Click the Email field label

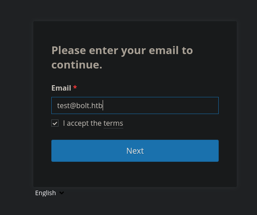[61, 88]
